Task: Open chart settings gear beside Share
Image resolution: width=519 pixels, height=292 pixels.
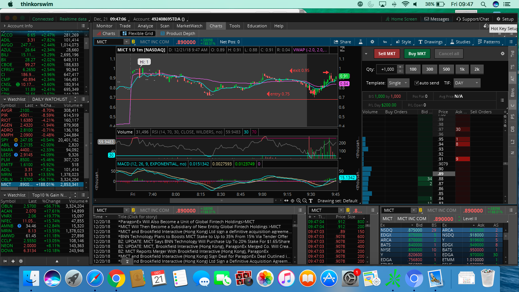Action: coord(372,42)
